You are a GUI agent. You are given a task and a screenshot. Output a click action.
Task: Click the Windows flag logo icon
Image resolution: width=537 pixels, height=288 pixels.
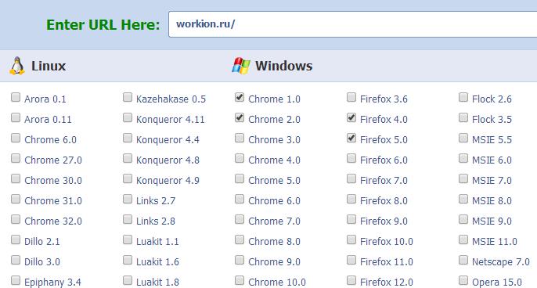(x=241, y=66)
